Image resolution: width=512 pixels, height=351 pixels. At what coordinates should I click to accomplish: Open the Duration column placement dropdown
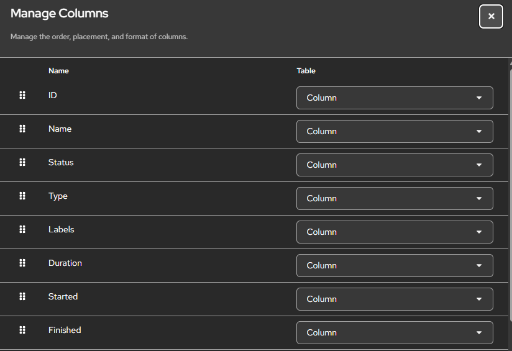point(395,265)
